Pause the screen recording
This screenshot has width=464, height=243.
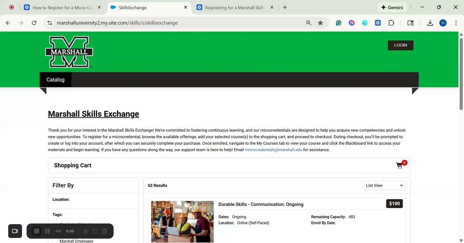(x=47, y=231)
